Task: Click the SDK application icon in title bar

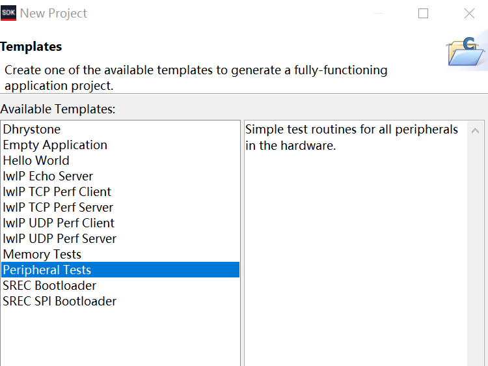Action: 8,13
